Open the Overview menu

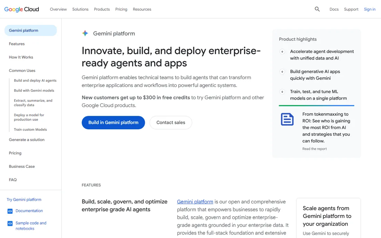click(58, 9)
